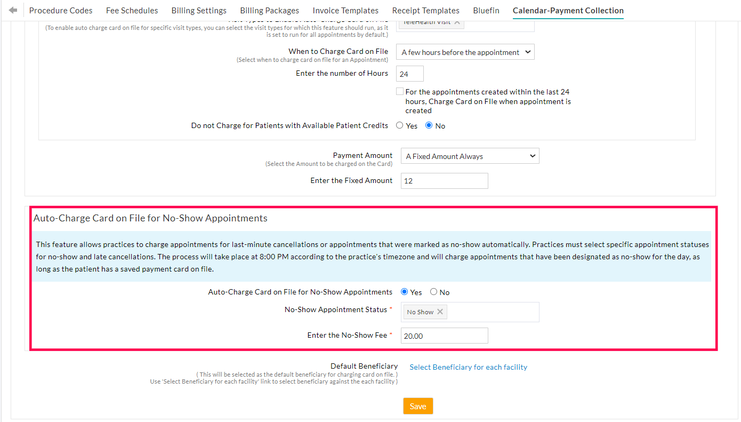Click the back arrow navigation icon

pyautogui.click(x=12, y=10)
